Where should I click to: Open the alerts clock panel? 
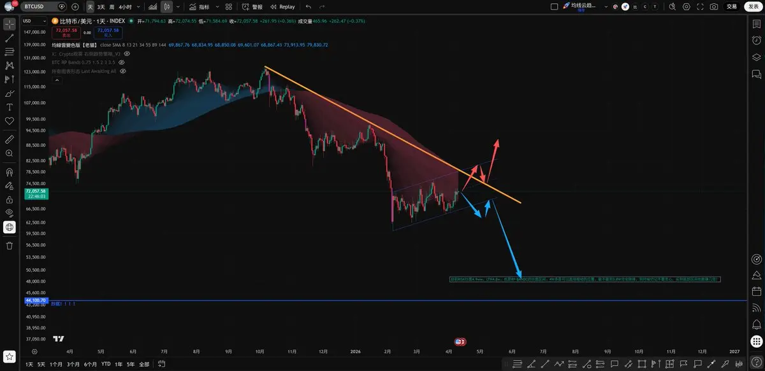pyautogui.click(x=756, y=41)
